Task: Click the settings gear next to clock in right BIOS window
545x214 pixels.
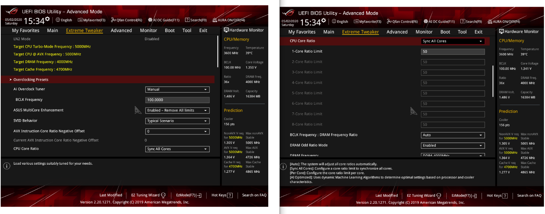Action: [x=324, y=20]
